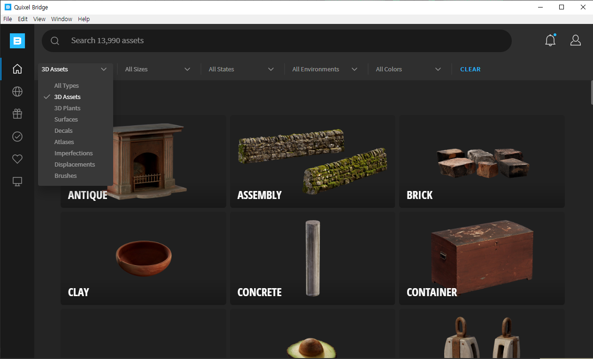Click the magnifier search icon

pyautogui.click(x=55, y=41)
